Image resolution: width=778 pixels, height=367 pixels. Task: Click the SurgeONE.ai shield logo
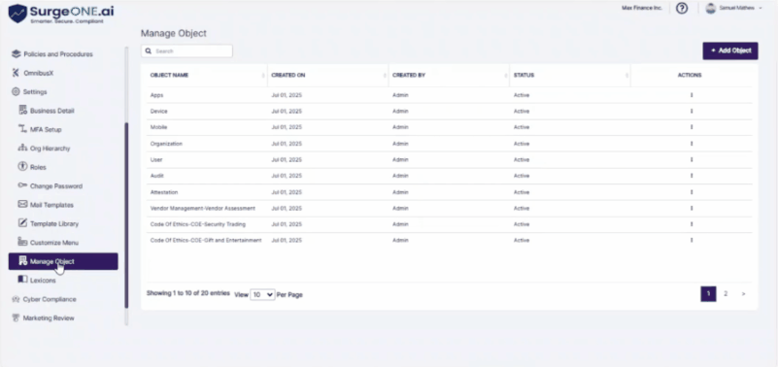click(x=17, y=14)
